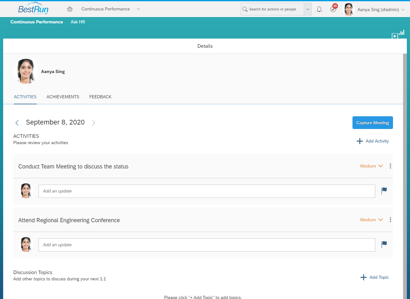Expand Medium priority dropdown for Conduct Team Meeting
Image resolution: width=410 pixels, height=299 pixels.
click(x=371, y=166)
